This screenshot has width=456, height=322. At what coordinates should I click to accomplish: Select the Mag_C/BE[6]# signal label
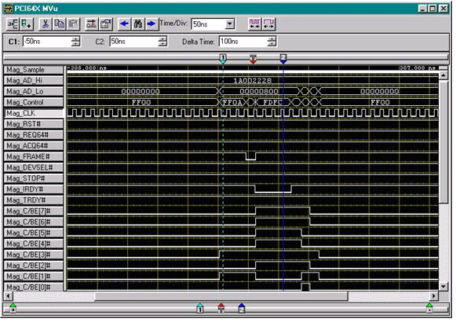coord(34,222)
